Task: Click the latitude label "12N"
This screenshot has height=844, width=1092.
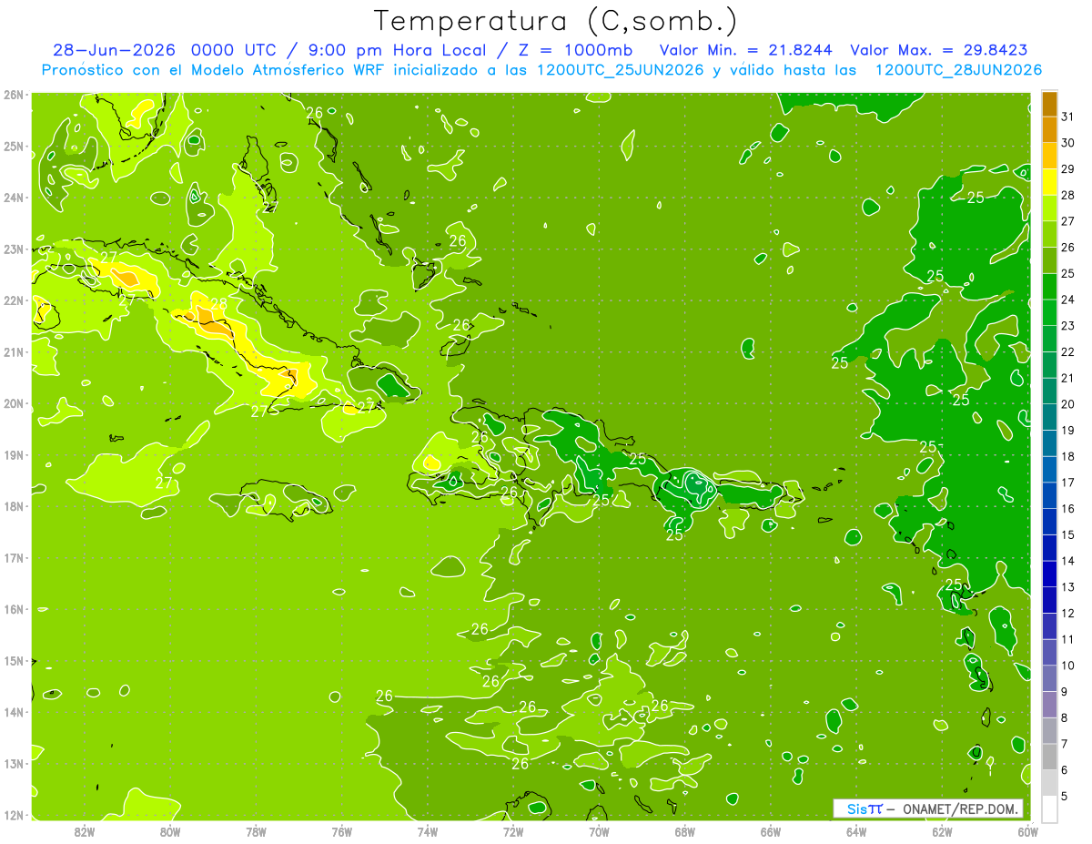Action: 14,815
